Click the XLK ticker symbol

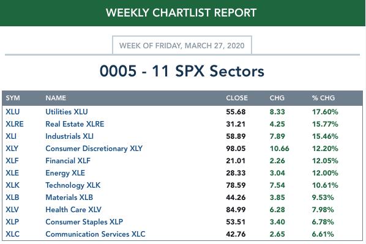click(12, 185)
